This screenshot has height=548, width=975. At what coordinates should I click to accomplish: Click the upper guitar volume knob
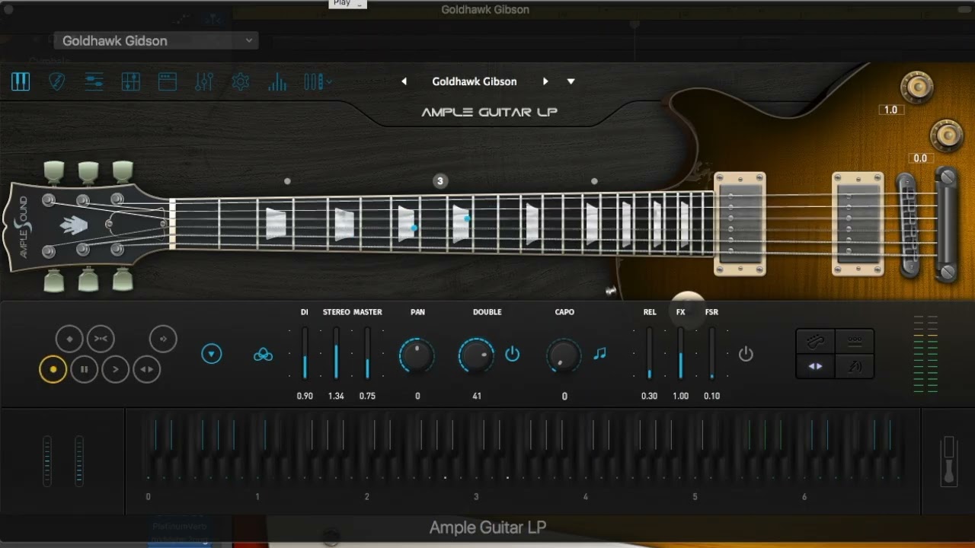[916, 88]
